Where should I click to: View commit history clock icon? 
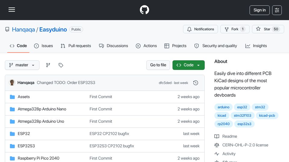click(196, 83)
